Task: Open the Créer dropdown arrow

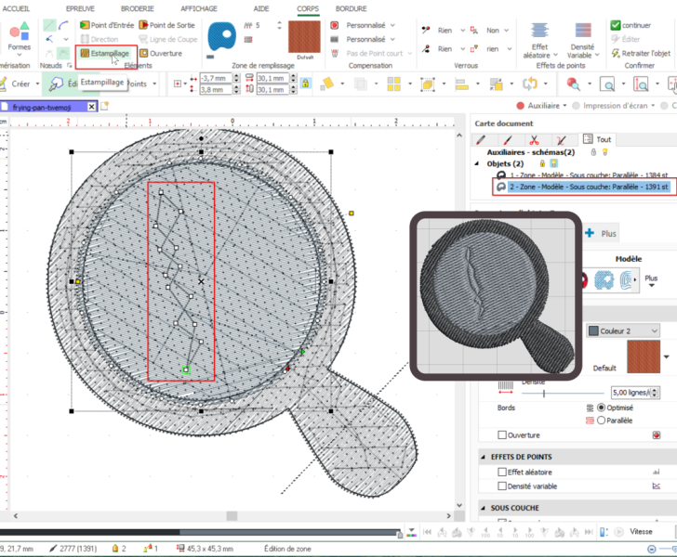Action: click(37, 84)
